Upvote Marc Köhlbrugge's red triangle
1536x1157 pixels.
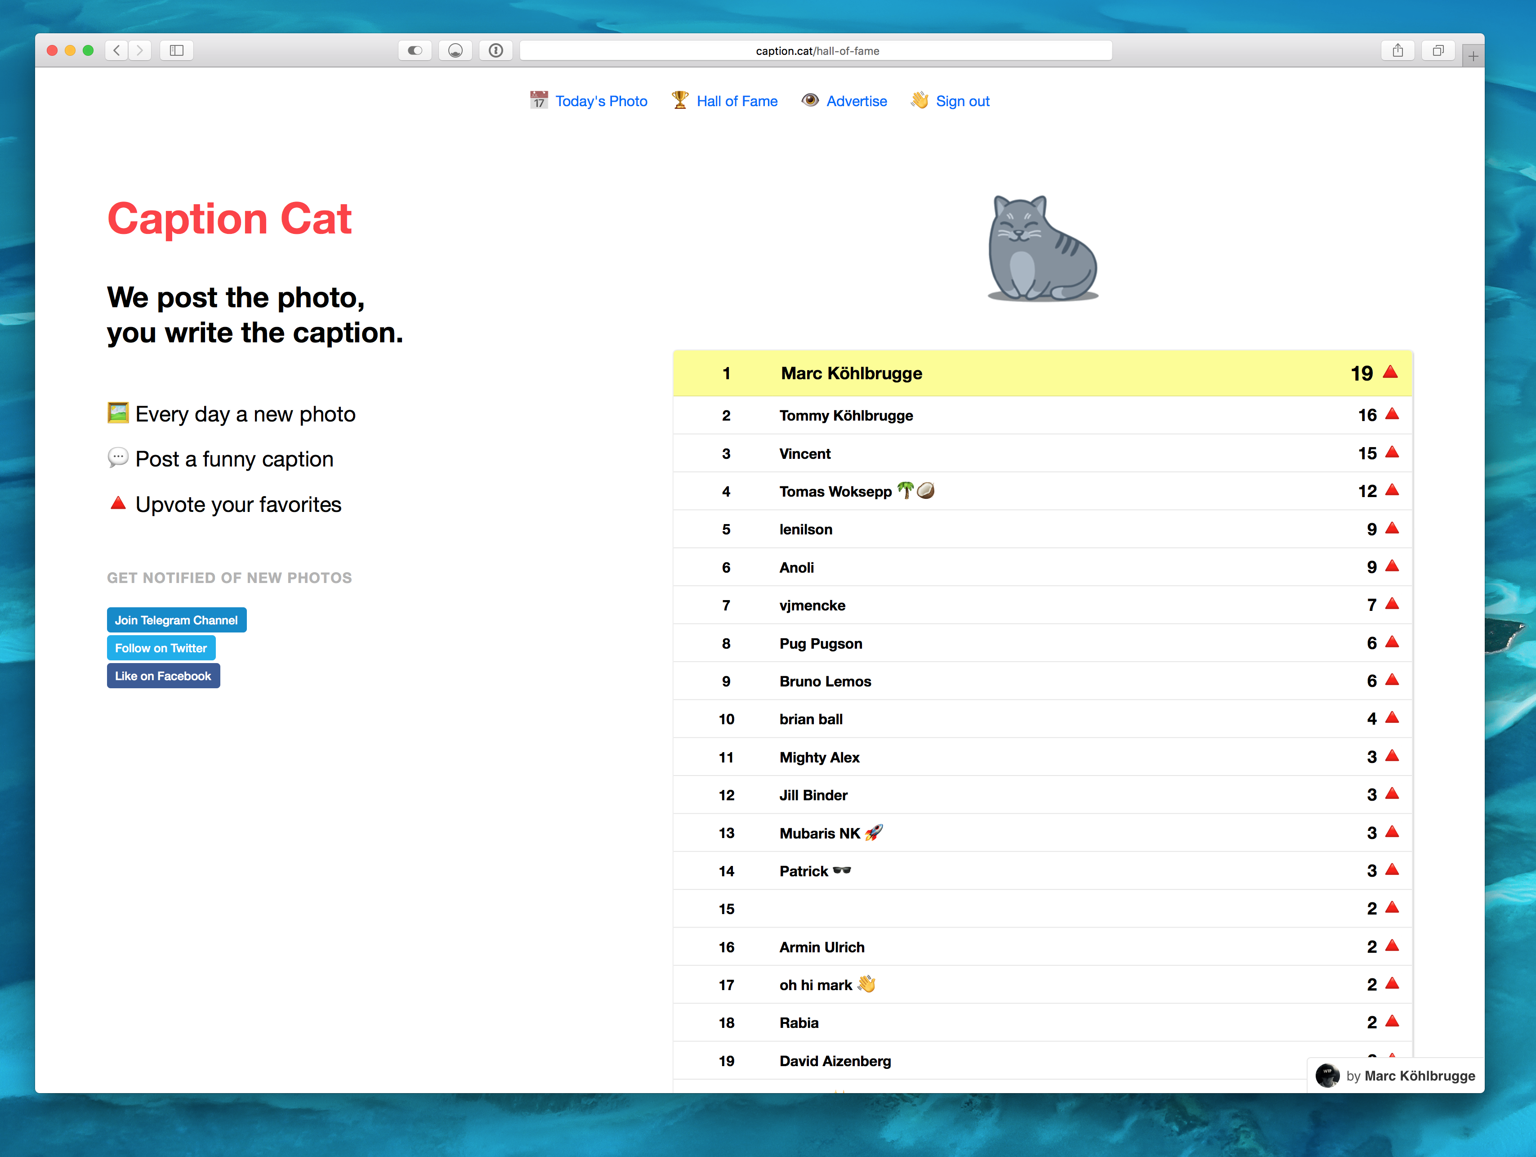pos(1390,372)
